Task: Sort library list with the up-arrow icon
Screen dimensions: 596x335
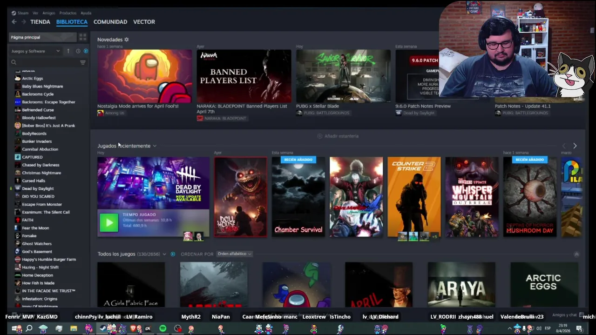Action: 68,51
